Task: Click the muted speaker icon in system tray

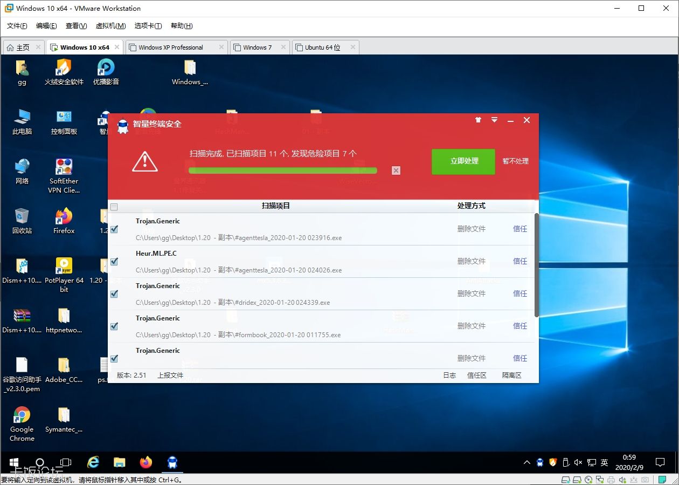Action: [578, 462]
